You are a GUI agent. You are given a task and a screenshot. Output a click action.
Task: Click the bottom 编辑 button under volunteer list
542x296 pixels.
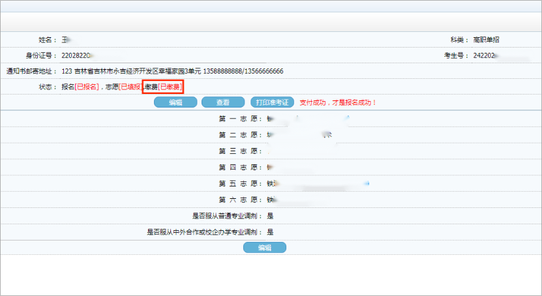click(x=264, y=248)
